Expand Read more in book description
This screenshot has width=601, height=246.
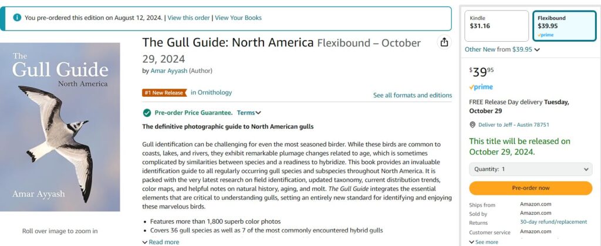point(161,242)
